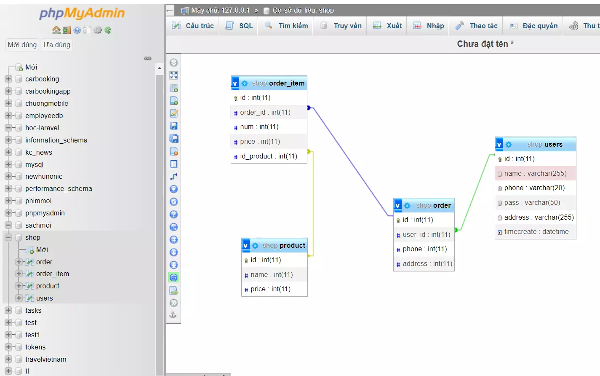This screenshot has width=600, height=376.
Task: Toggle the v box on order_item table
Action: 235,83
